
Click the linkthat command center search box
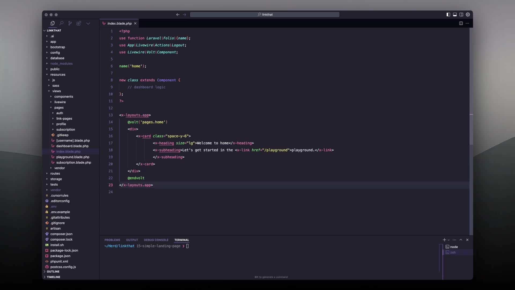click(265, 15)
